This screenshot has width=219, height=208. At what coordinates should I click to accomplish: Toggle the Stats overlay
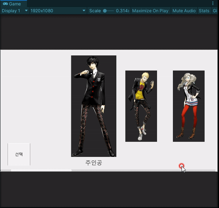pos(204,11)
